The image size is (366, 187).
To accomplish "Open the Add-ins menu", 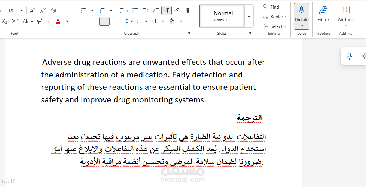I will point(346,16).
